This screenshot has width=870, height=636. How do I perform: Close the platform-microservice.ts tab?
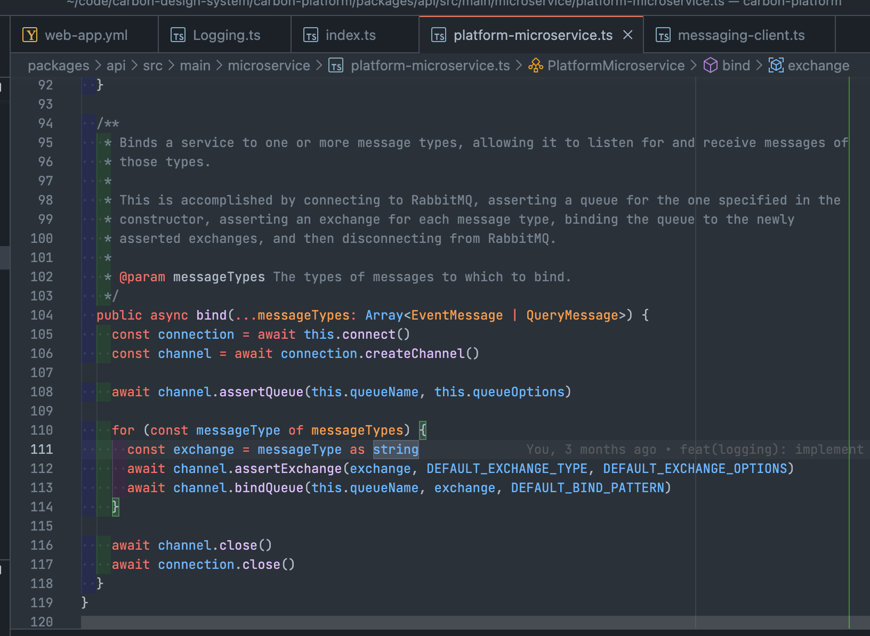[628, 35]
